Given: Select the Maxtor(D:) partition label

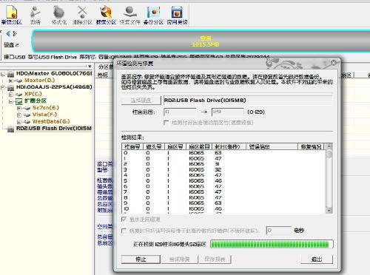Looking at the screenshot, I should coord(39,80).
